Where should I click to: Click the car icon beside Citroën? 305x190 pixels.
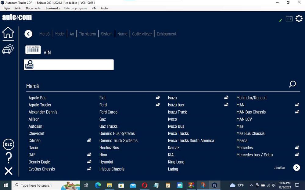pos(89,140)
